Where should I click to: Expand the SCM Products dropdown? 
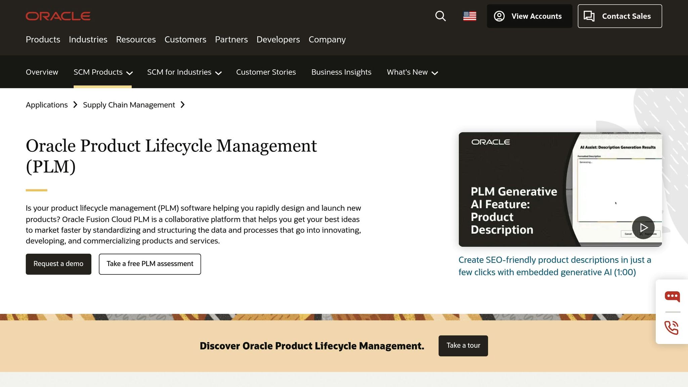tap(102, 72)
